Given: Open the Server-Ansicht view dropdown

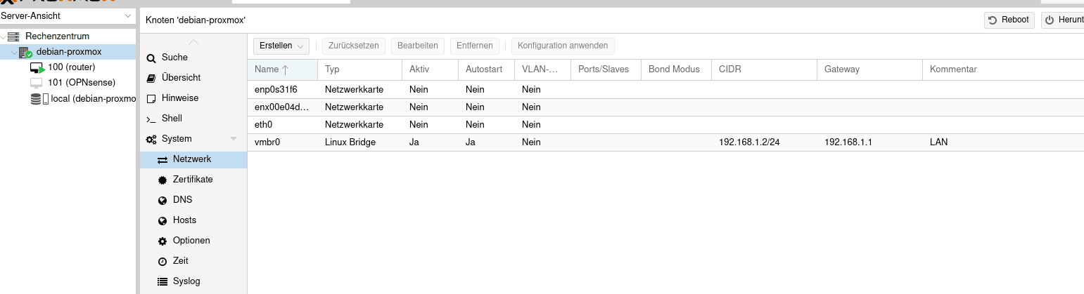Looking at the screenshot, I should 68,15.
